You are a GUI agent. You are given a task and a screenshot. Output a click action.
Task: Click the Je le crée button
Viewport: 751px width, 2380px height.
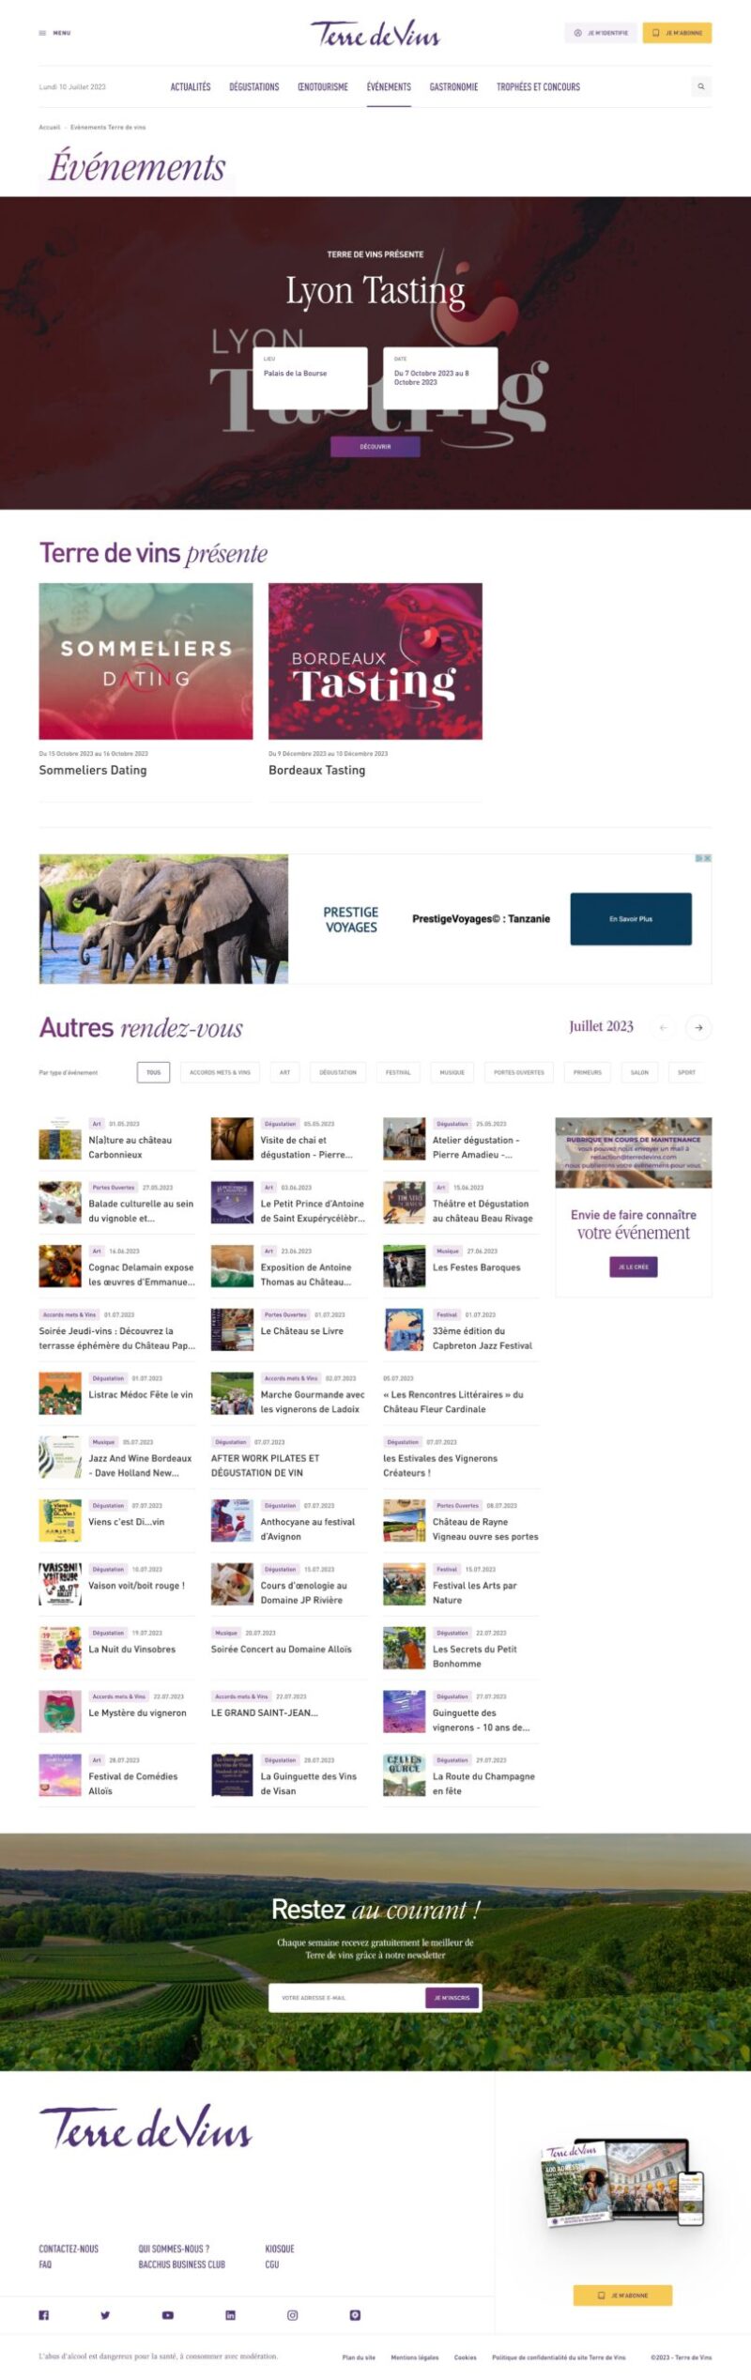click(634, 1267)
